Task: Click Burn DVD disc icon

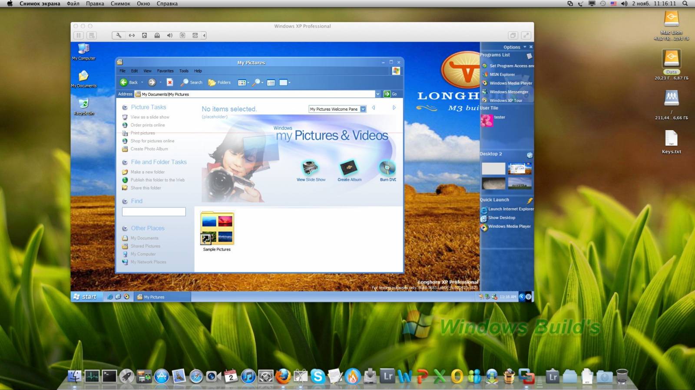Action: click(x=387, y=167)
